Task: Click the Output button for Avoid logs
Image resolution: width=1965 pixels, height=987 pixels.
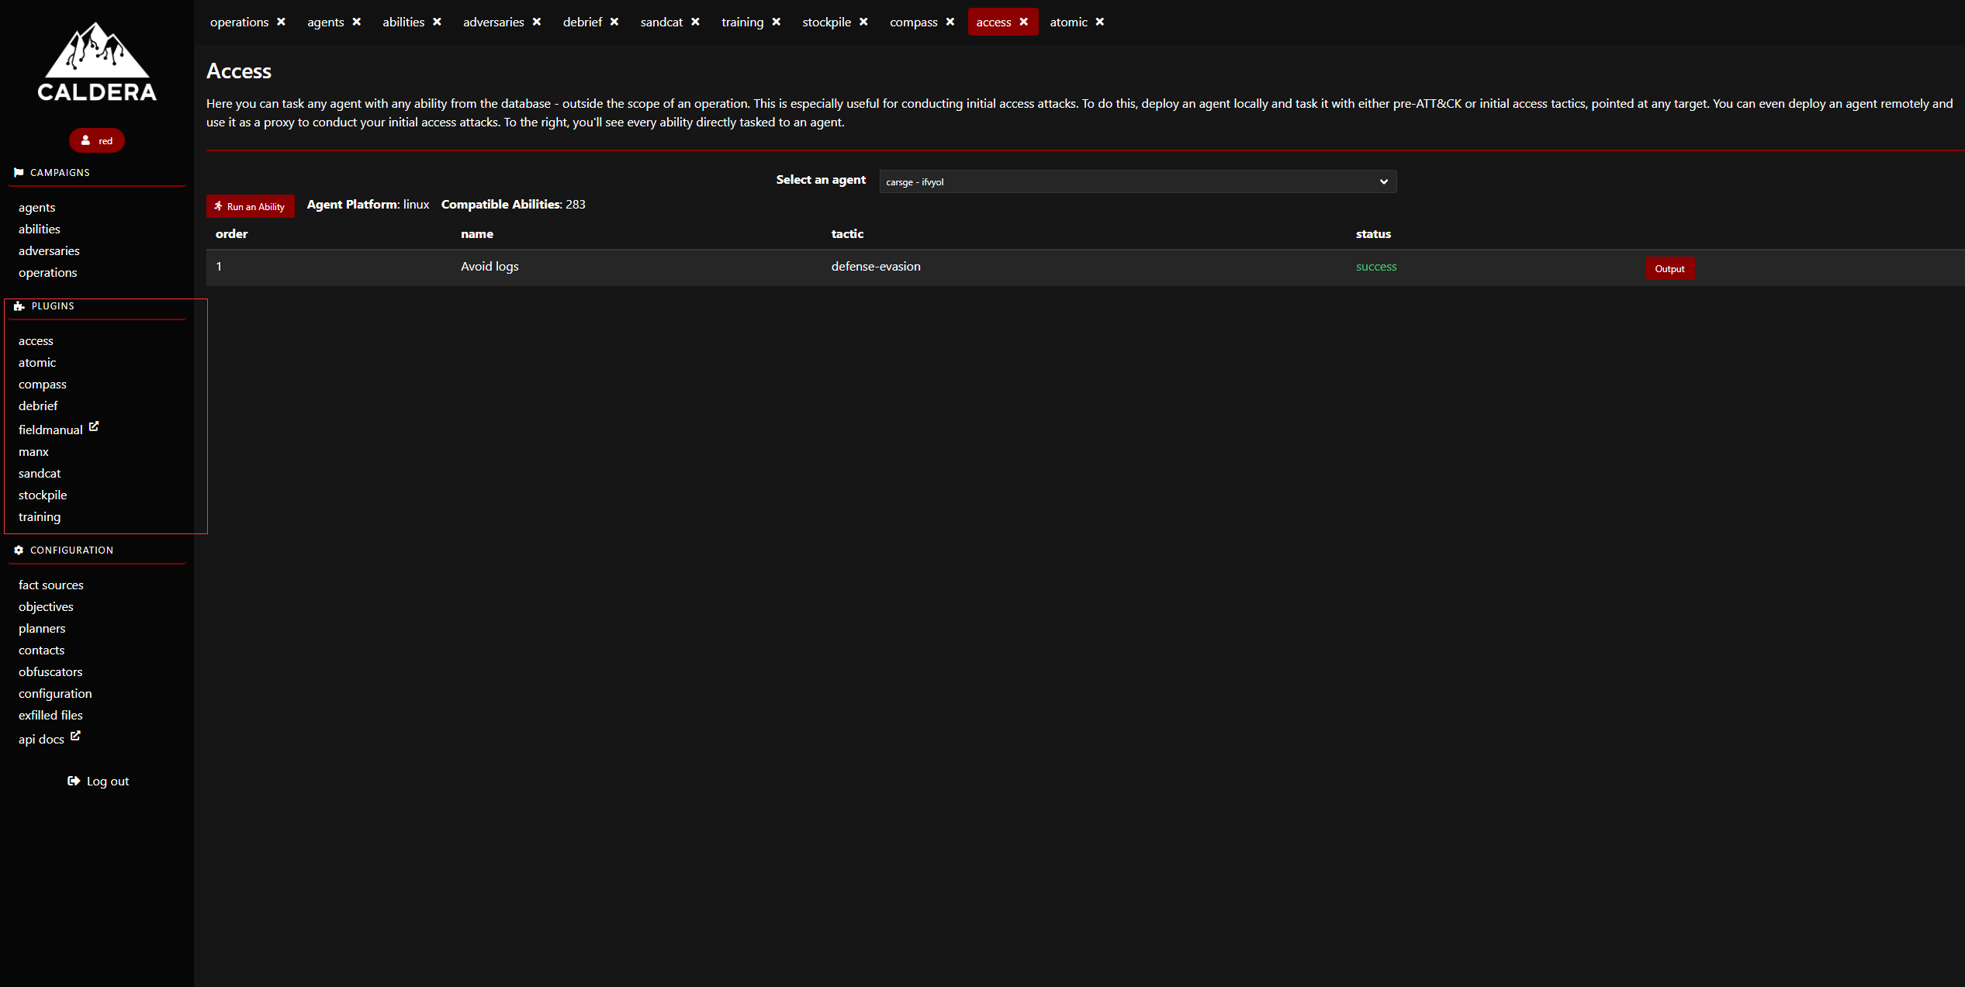Action: pyautogui.click(x=1669, y=268)
